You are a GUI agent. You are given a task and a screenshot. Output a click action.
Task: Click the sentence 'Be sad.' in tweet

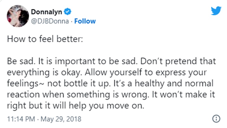pyautogui.click(x=21, y=61)
